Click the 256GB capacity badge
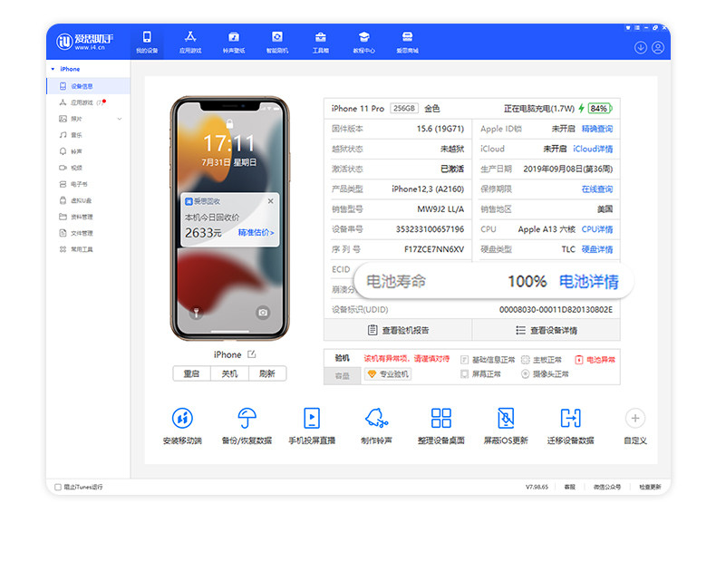716x571 pixels. point(403,108)
